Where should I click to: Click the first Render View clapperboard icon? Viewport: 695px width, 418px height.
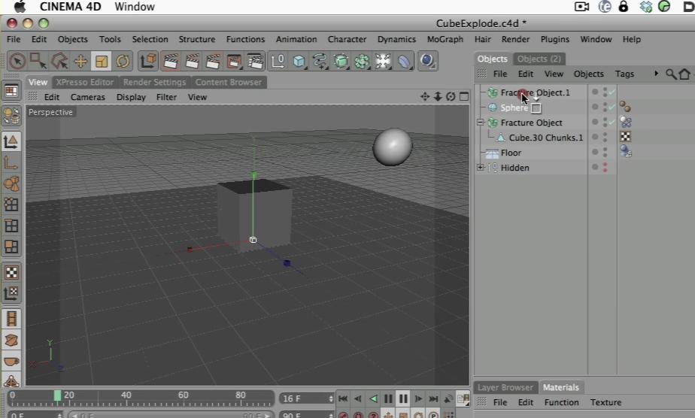coord(171,61)
